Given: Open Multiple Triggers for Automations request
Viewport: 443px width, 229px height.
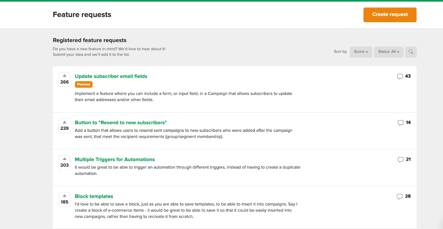Looking at the screenshot, I should pyautogui.click(x=115, y=159).
